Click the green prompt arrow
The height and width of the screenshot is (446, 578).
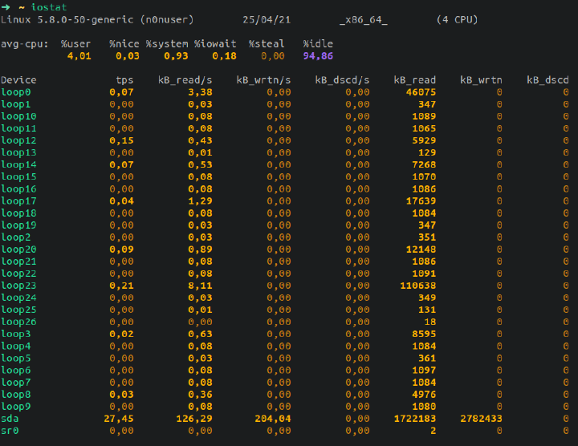pyautogui.click(x=6, y=7)
